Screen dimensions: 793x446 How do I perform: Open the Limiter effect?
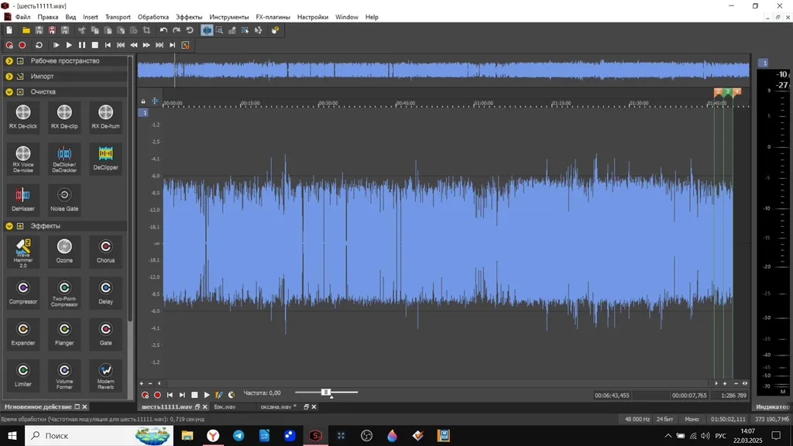(23, 376)
